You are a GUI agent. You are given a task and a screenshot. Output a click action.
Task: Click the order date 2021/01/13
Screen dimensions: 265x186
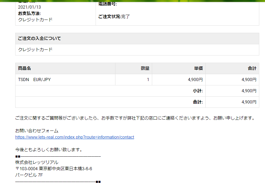pos(29,7)
